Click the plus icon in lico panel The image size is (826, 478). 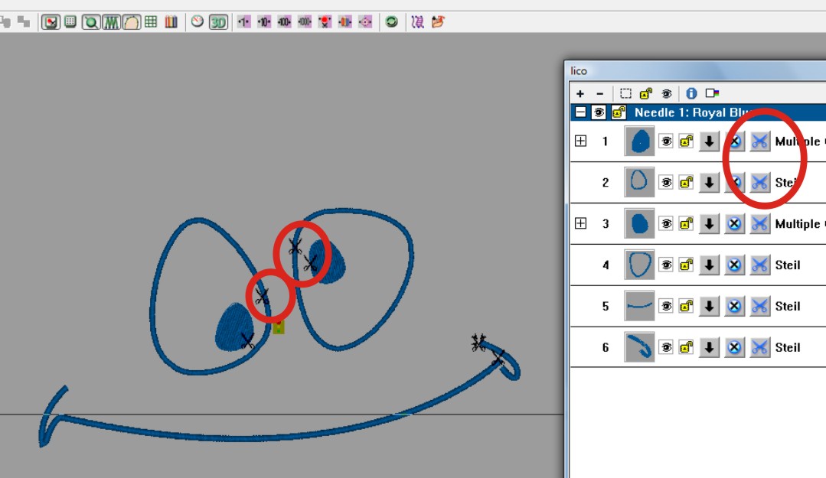tap(580, 94)
